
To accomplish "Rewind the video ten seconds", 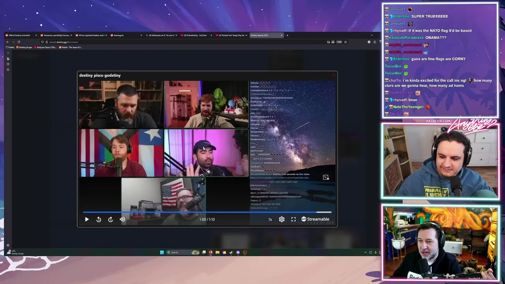I will pyautogui.click(x=99, y=219).
